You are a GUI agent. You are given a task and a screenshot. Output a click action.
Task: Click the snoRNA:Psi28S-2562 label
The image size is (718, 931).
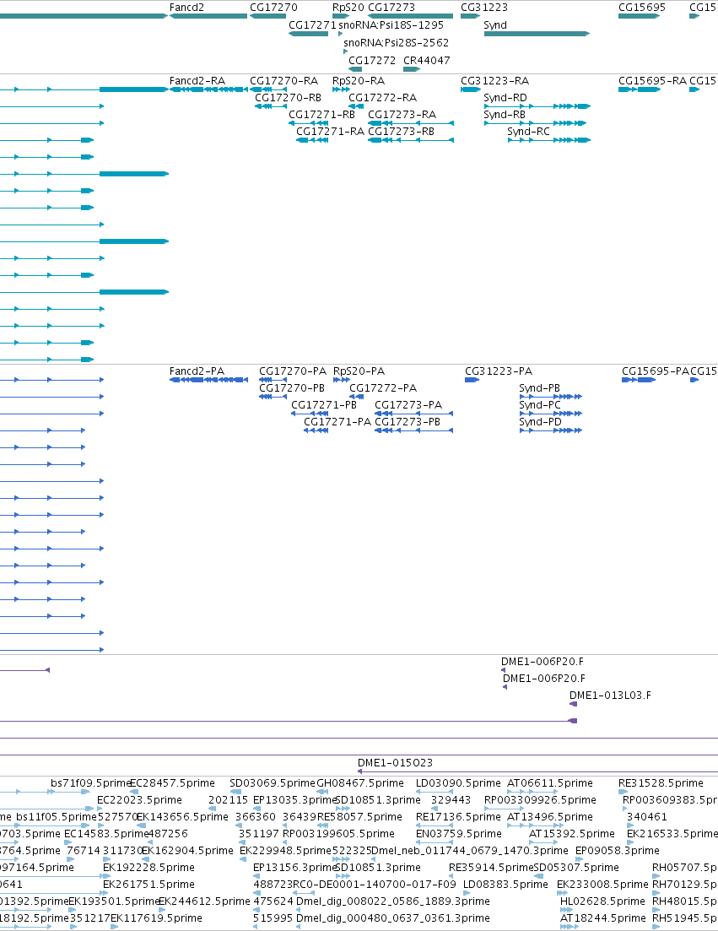click(396, 43)
